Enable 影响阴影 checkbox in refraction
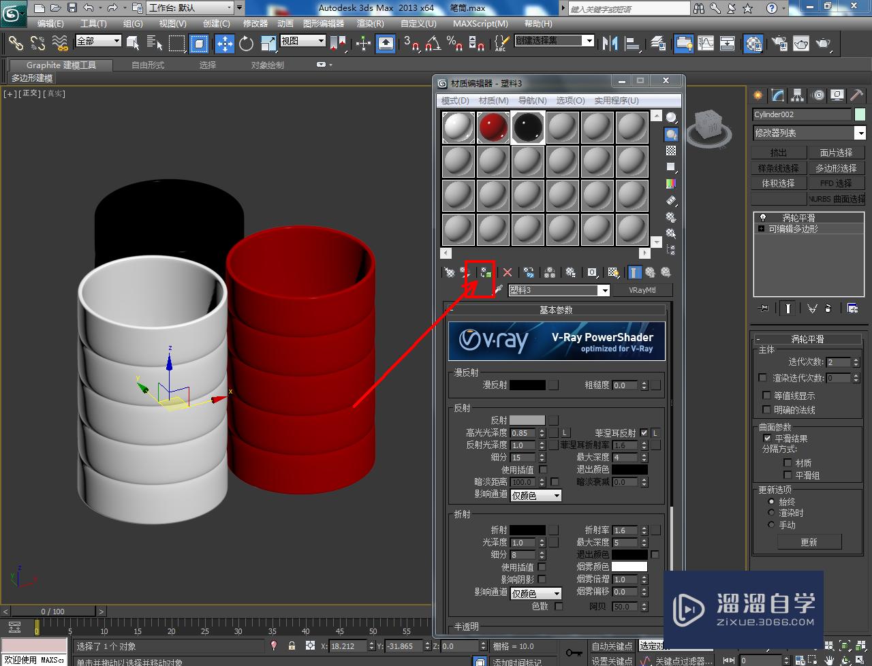The height and width of the screenshot is (666, 872). [x=542, y=580]
